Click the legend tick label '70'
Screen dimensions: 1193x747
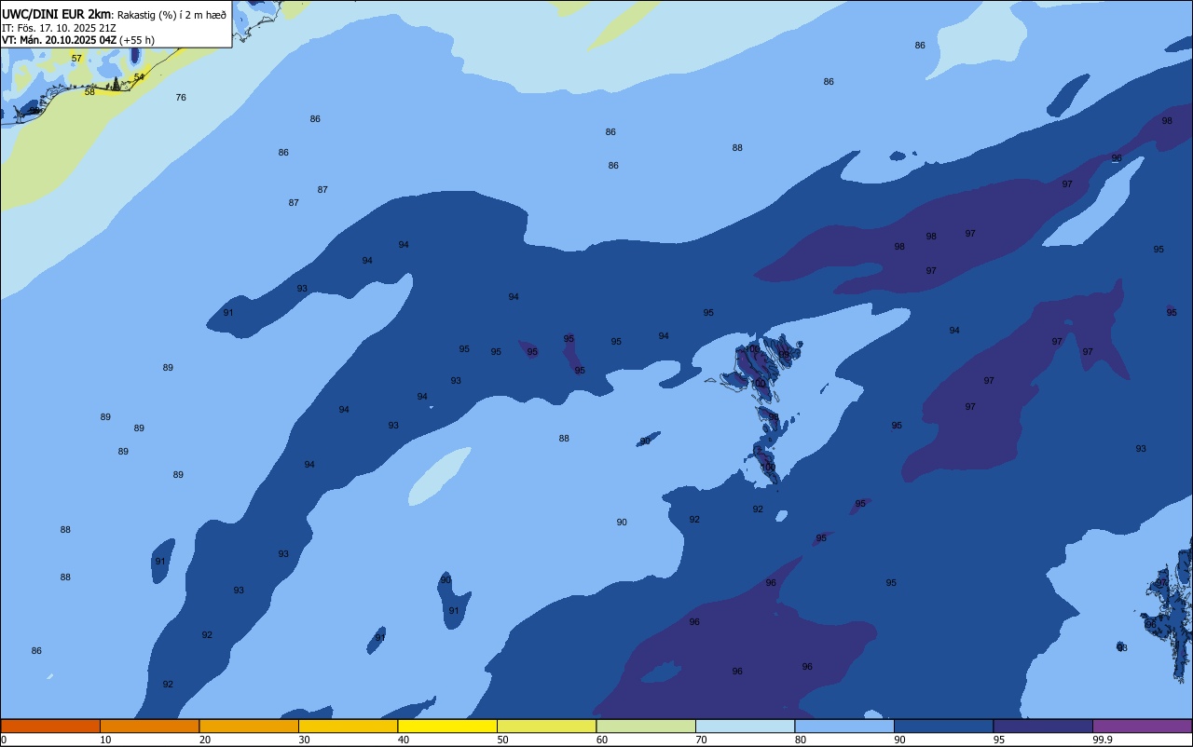tap(701, 740)
